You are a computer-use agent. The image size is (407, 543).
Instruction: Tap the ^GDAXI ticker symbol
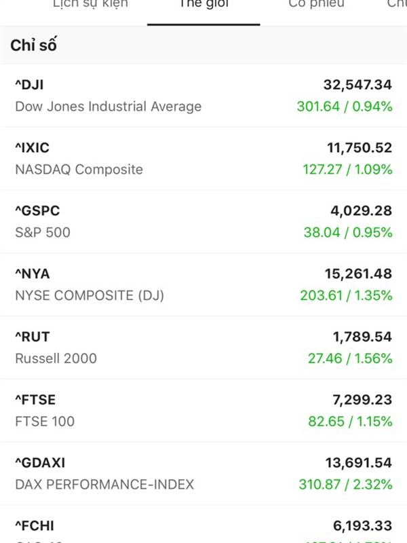[40, 463]
